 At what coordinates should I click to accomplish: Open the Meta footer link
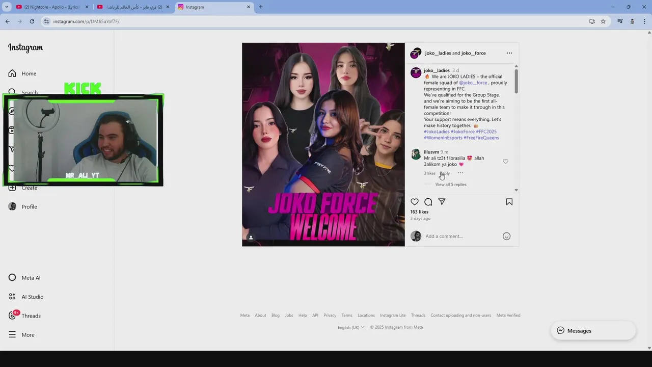coord(245,315)
